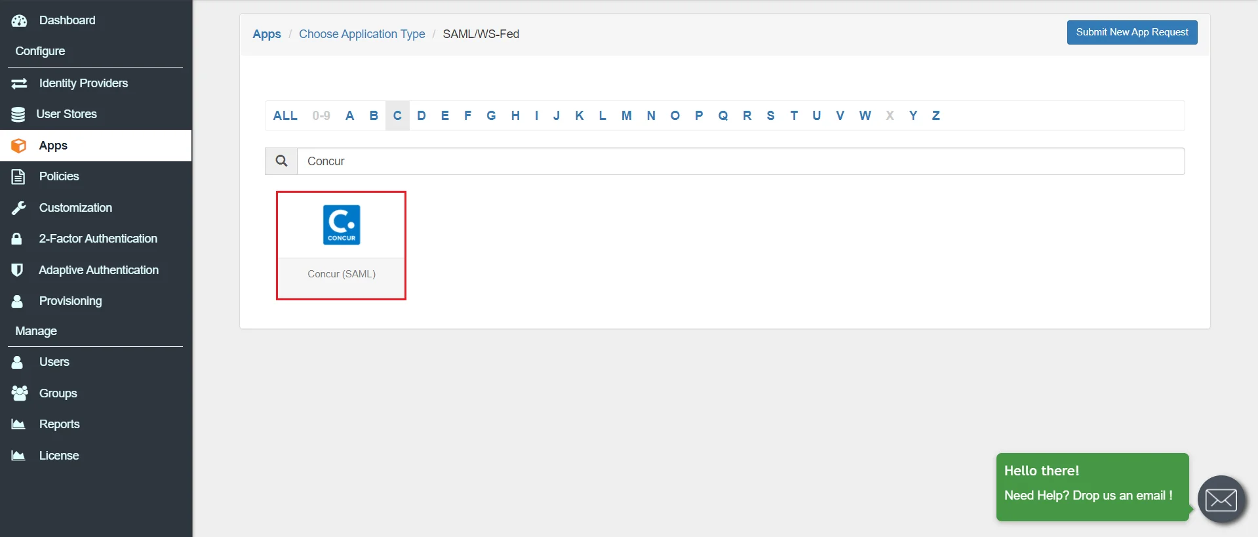Viewport: 1258px width, 537px height.
Task: Filter apps by ALL
Action: coord(285,115)
